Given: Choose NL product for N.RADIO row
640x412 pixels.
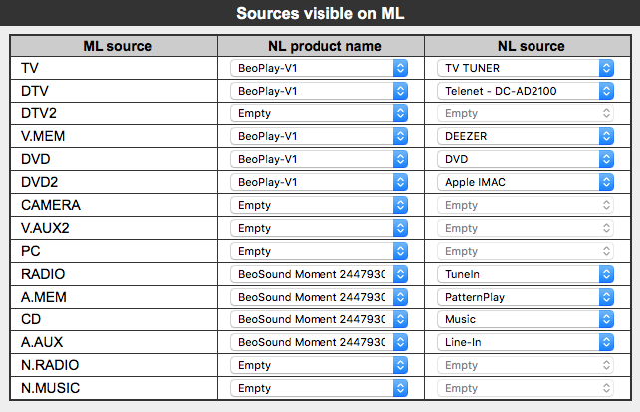Looking at the screenshot, I should pyautogui.click(x=319, y=365).
